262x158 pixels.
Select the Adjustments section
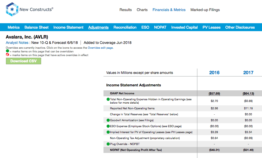(98, 27)
